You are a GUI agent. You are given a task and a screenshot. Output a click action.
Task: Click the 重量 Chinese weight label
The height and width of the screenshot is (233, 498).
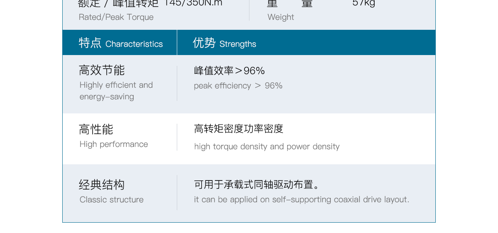tap(290, 4)
